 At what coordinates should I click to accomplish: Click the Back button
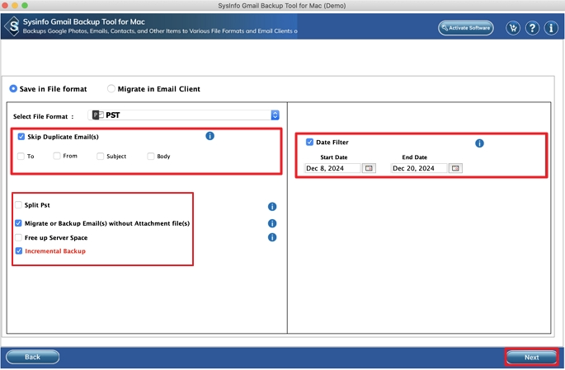[32, 357]
